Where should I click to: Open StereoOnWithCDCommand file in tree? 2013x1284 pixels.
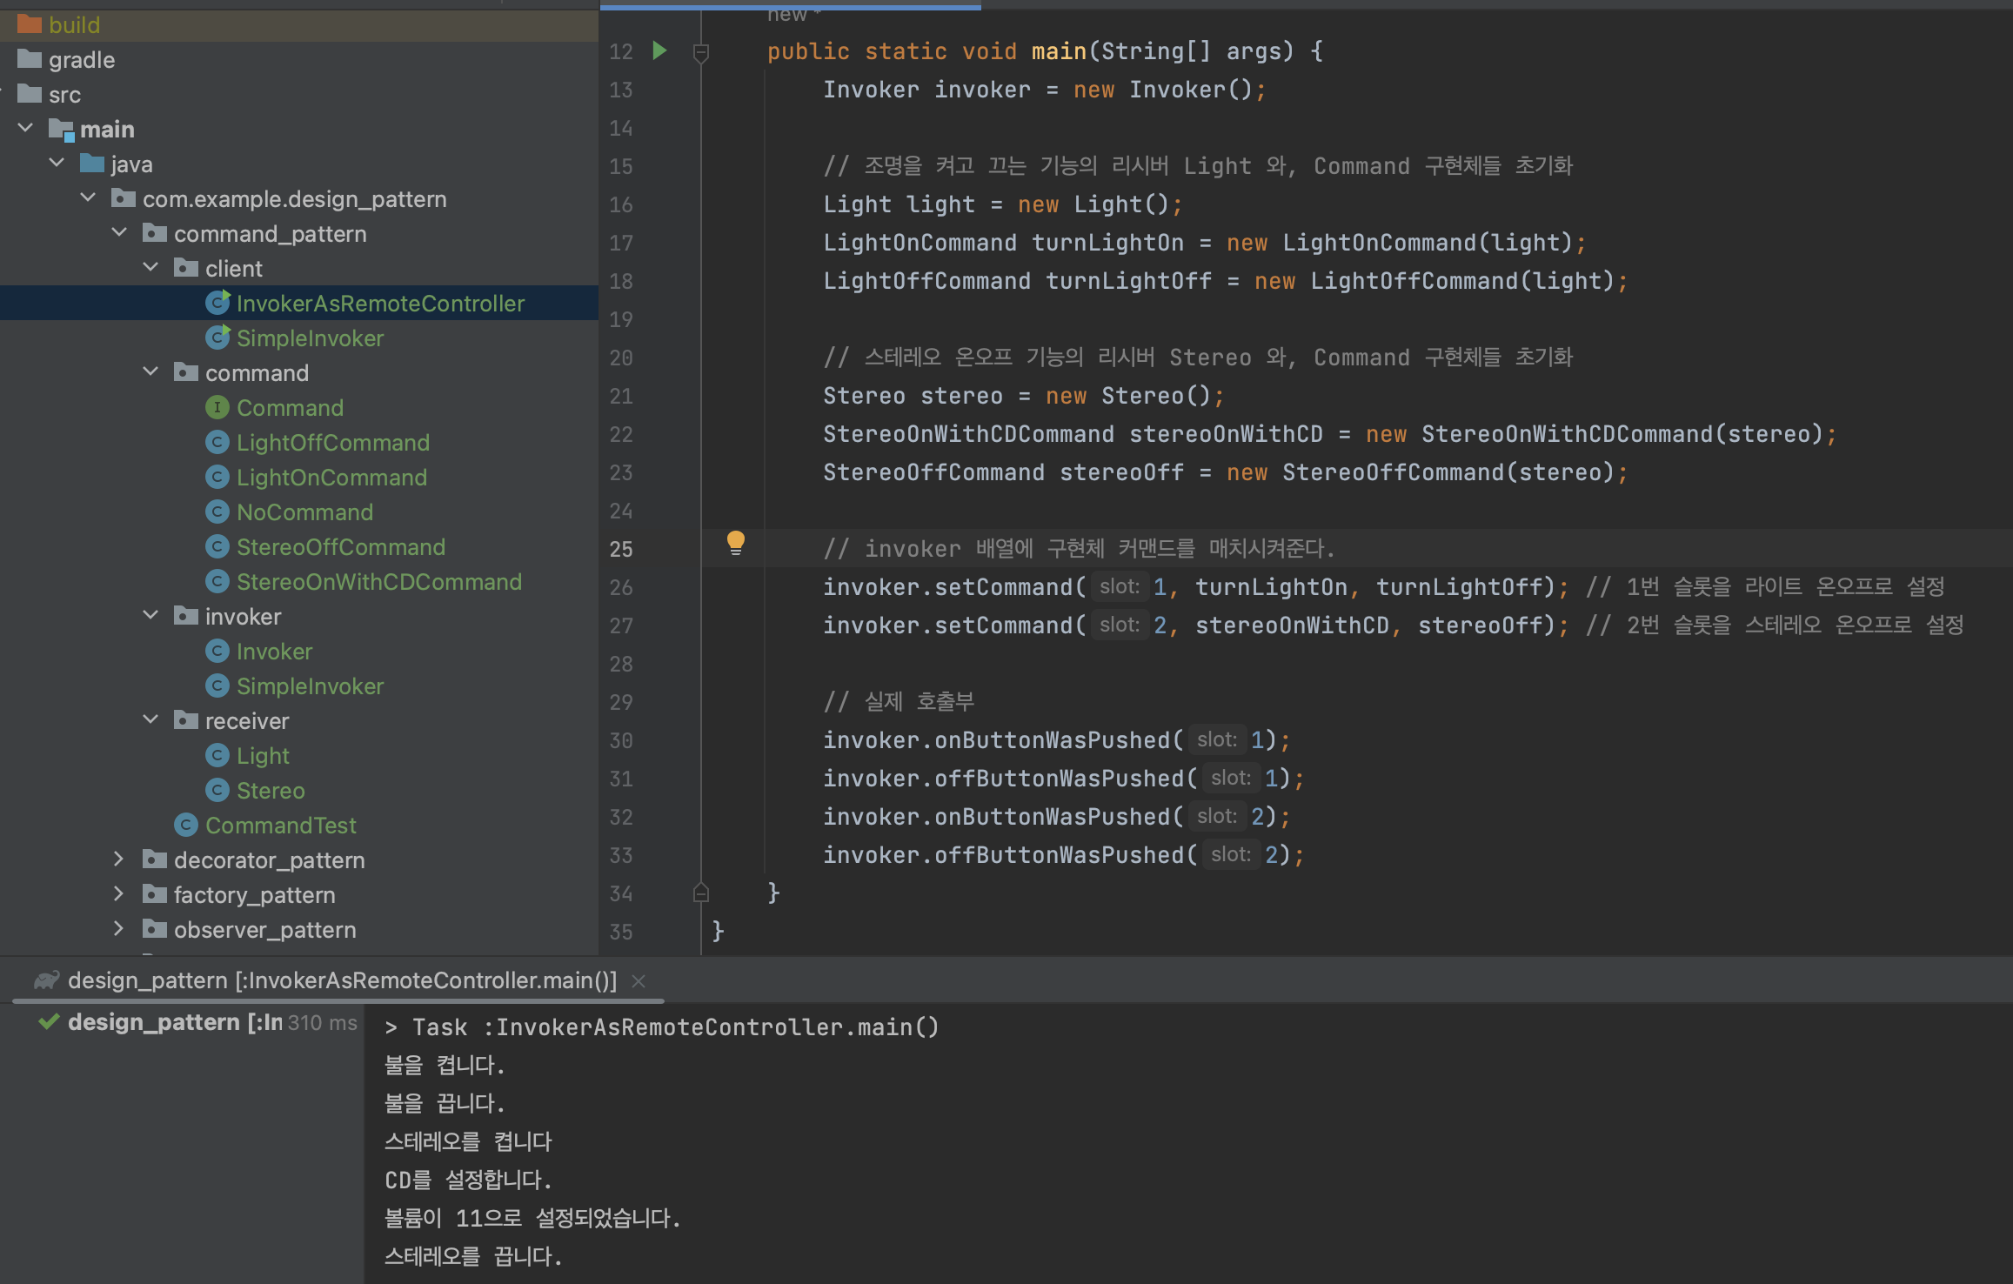[x=378, y=581]
